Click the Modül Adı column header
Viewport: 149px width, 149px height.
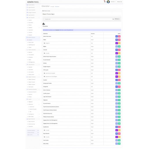click(45, 34)
